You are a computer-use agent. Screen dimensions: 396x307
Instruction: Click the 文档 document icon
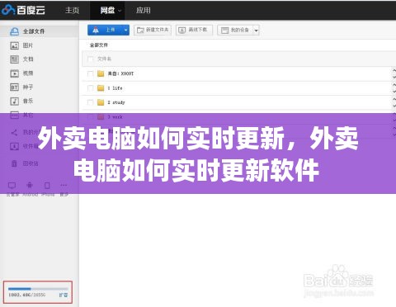(x=14, y=59)
